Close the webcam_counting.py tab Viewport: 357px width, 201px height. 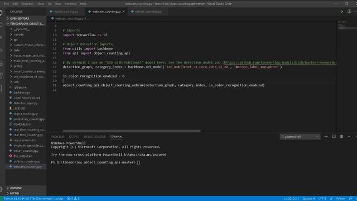[x=124, y=11]
